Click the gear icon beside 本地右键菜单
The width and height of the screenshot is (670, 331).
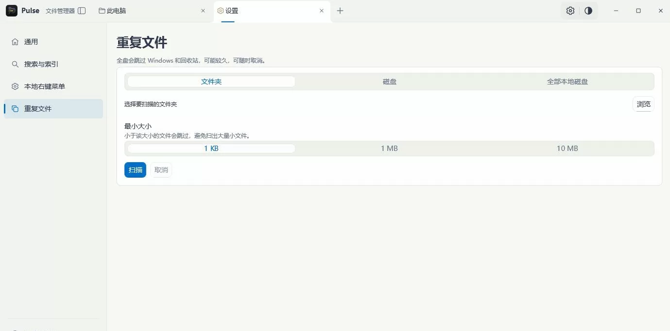point(15,86)
